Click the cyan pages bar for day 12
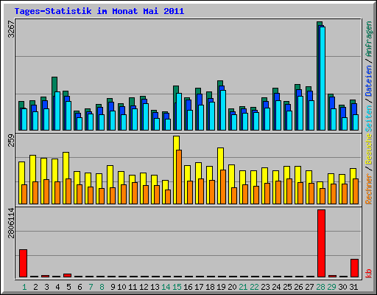377x295 pixels. (146, 117)
